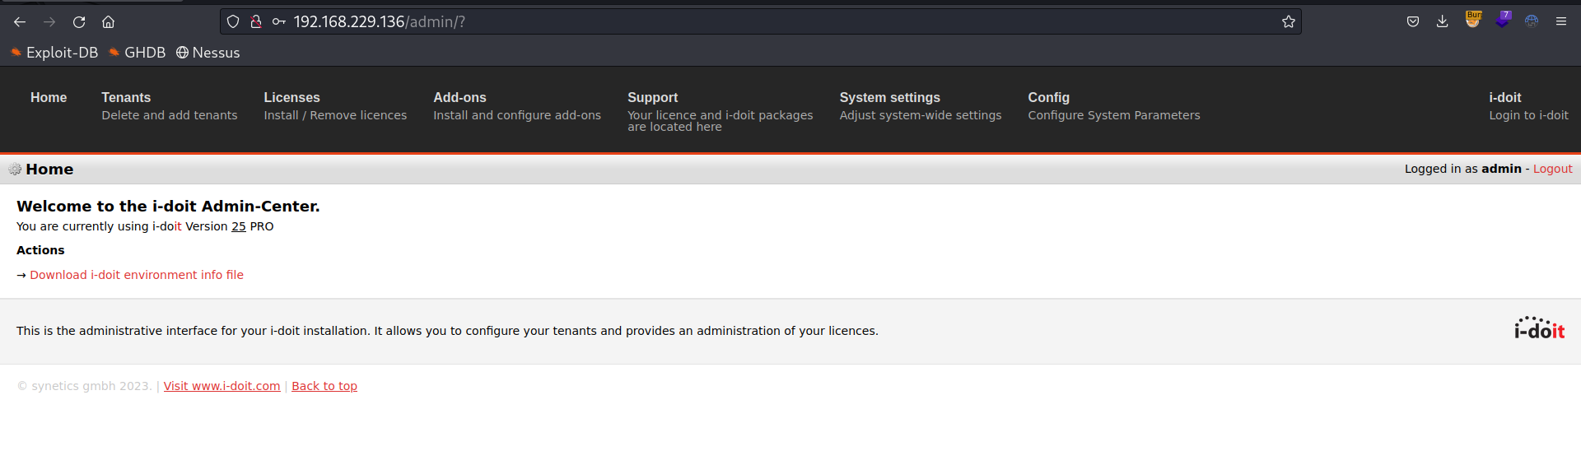Image resolution: width=1581 pixels, height=451 pixels.
Task: Open the GHDB bookmark
Action: coord(138,53)
